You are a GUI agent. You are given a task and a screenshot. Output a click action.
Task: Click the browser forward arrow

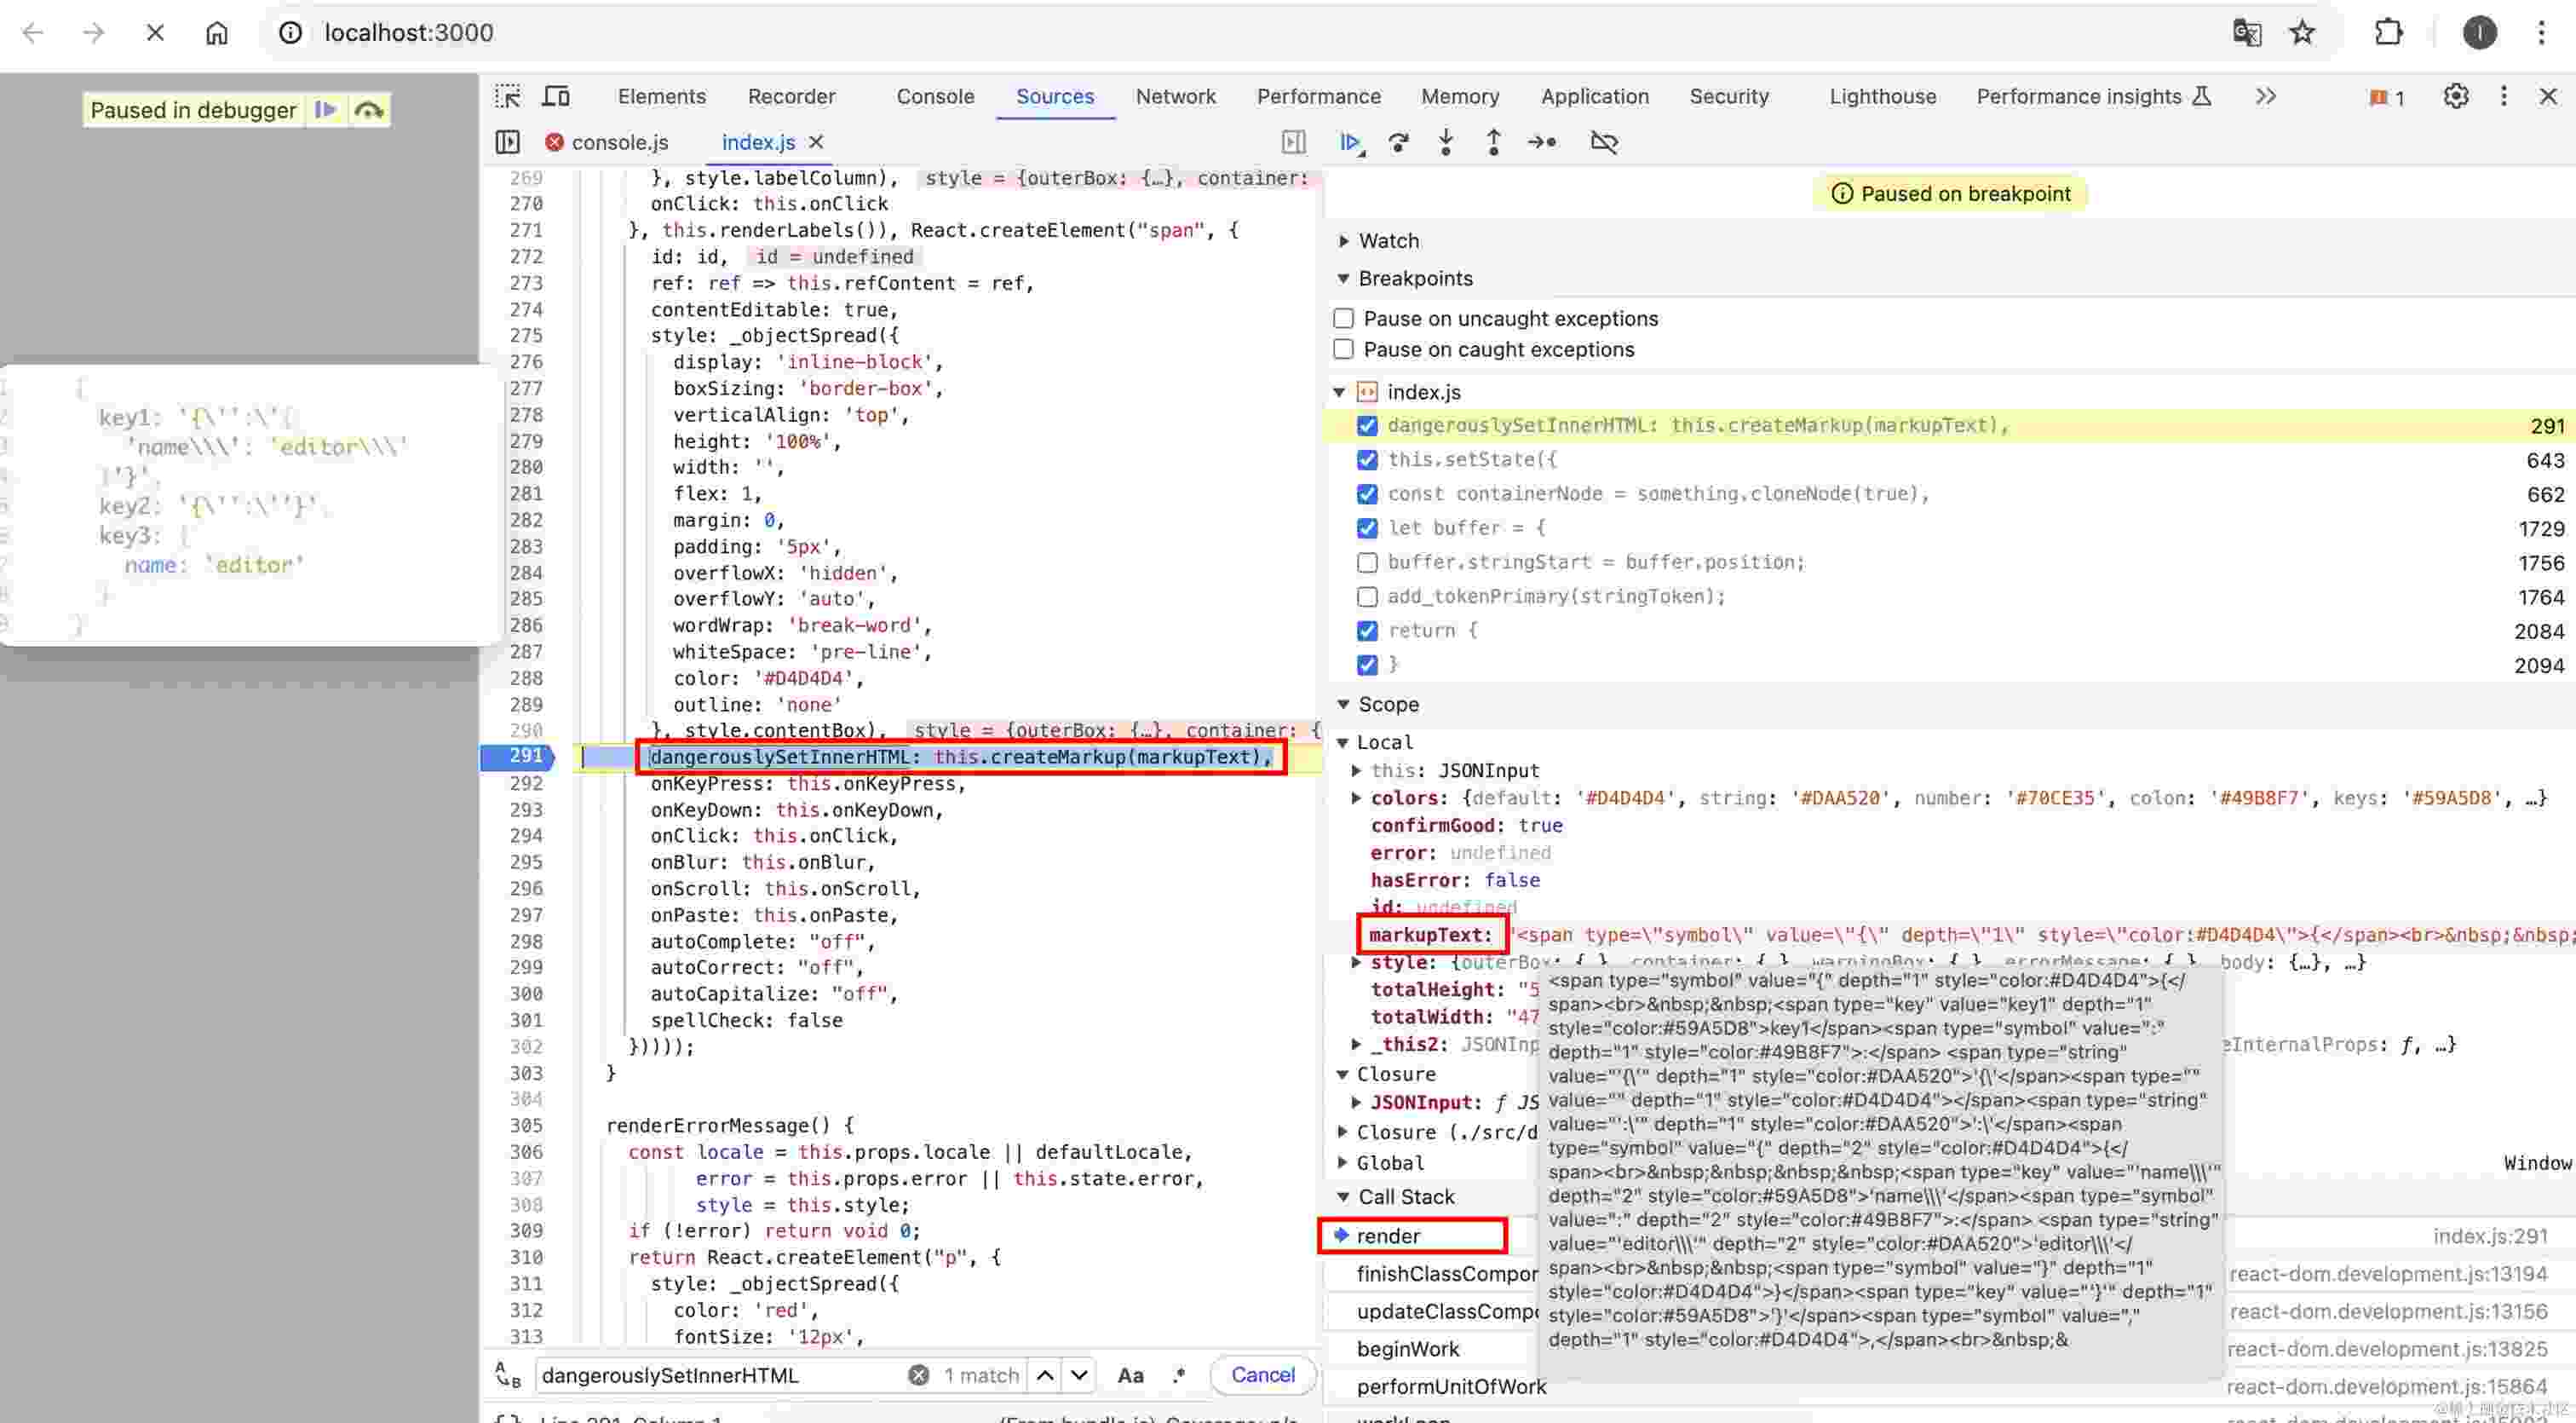(x=94, y=33)
